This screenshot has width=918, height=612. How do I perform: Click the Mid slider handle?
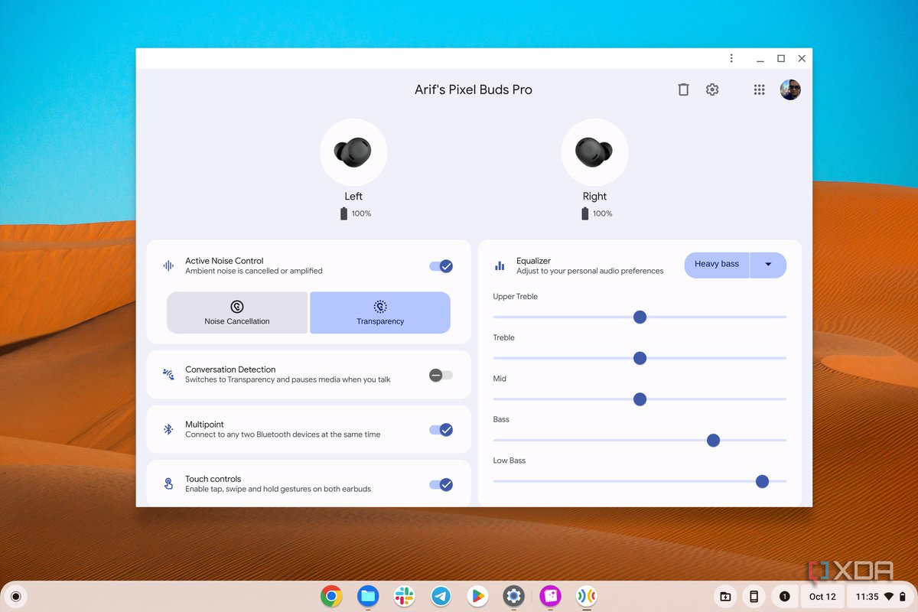(640, 399)
